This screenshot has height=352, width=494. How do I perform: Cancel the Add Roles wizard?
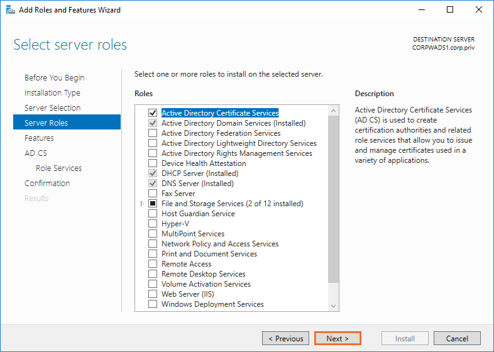457,339
